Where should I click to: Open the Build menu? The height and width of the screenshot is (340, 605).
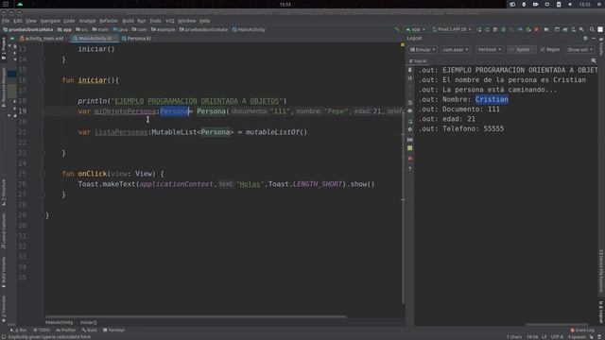pos(129,21)
